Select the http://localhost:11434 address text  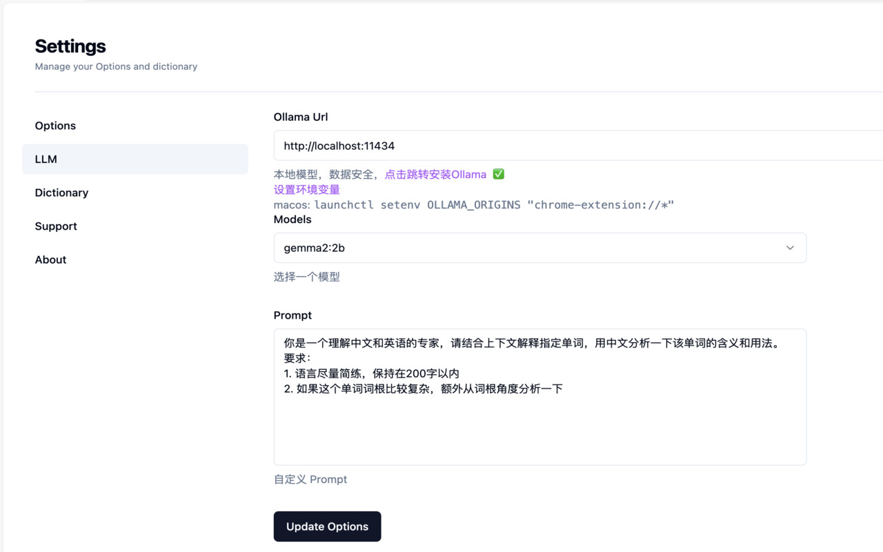(x=339, y=146)
